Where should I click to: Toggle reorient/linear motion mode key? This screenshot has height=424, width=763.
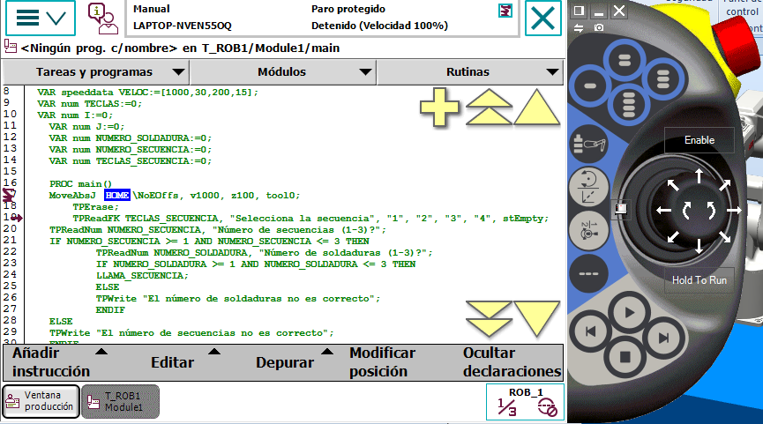589,187
